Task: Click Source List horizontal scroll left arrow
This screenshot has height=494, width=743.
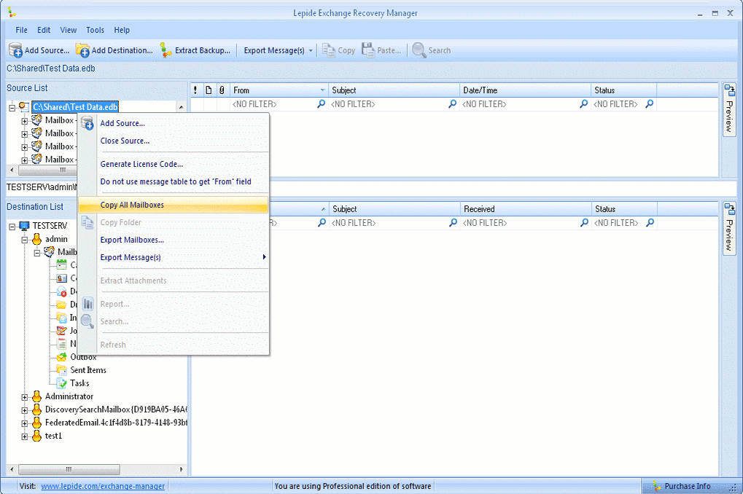Action: coord(12,170)
